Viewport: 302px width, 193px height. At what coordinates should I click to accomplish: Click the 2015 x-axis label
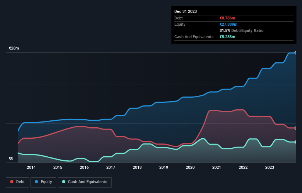click(58, 167)
